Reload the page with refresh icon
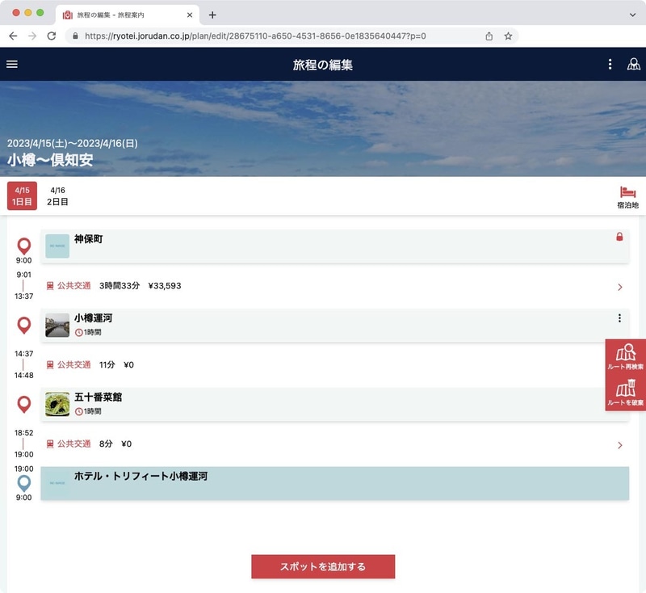Image resolution: width=646 pixels, height=593 pixels. coord(52,36)
